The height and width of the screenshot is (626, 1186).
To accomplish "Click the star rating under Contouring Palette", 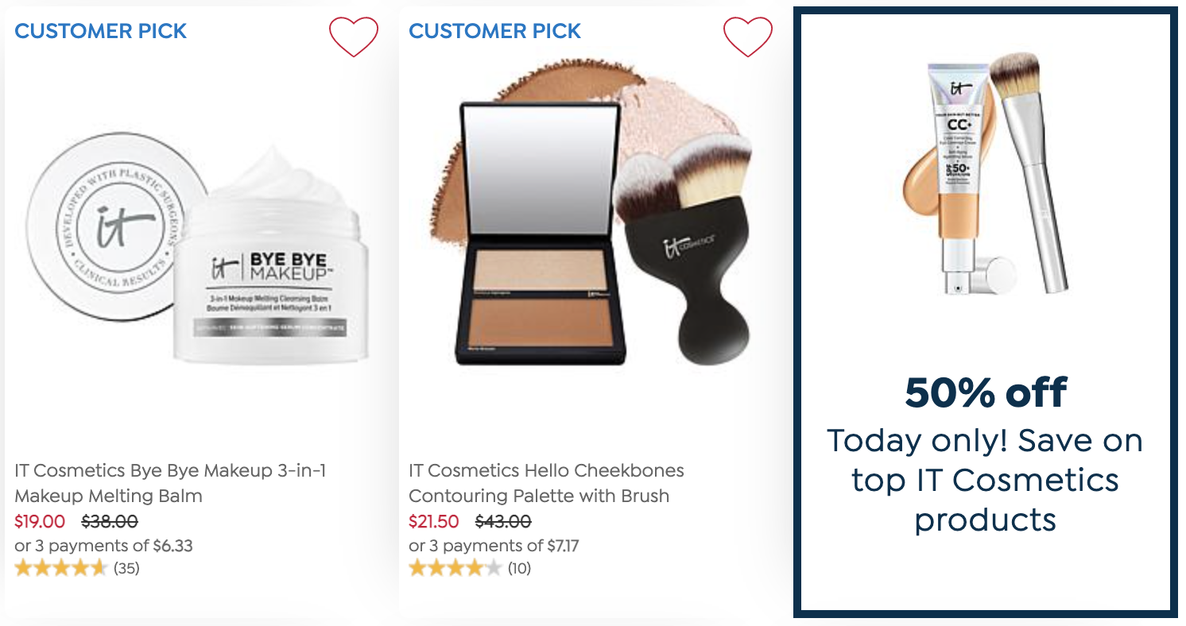I will [455, 568].
